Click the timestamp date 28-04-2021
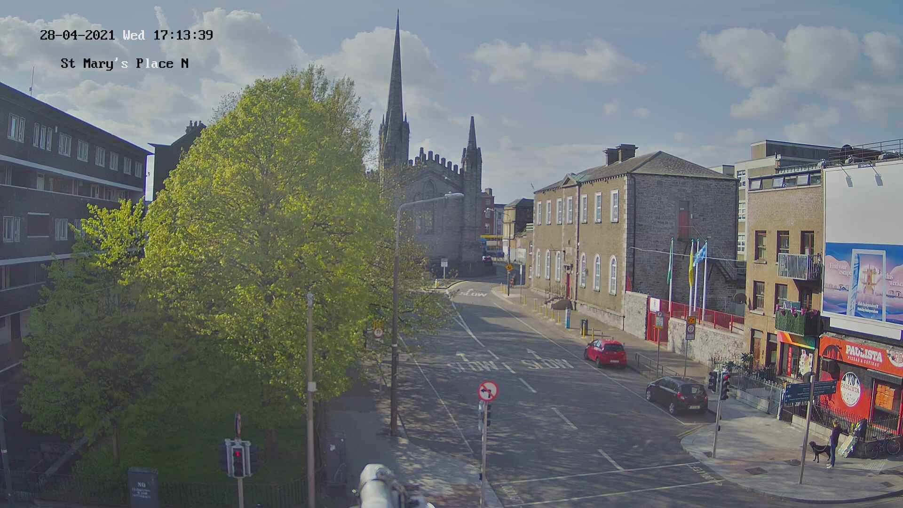Screen dimensions: 903x508 click(x=77, y=35)
